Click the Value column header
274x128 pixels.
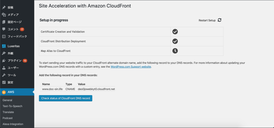click(x=82, y=84)
